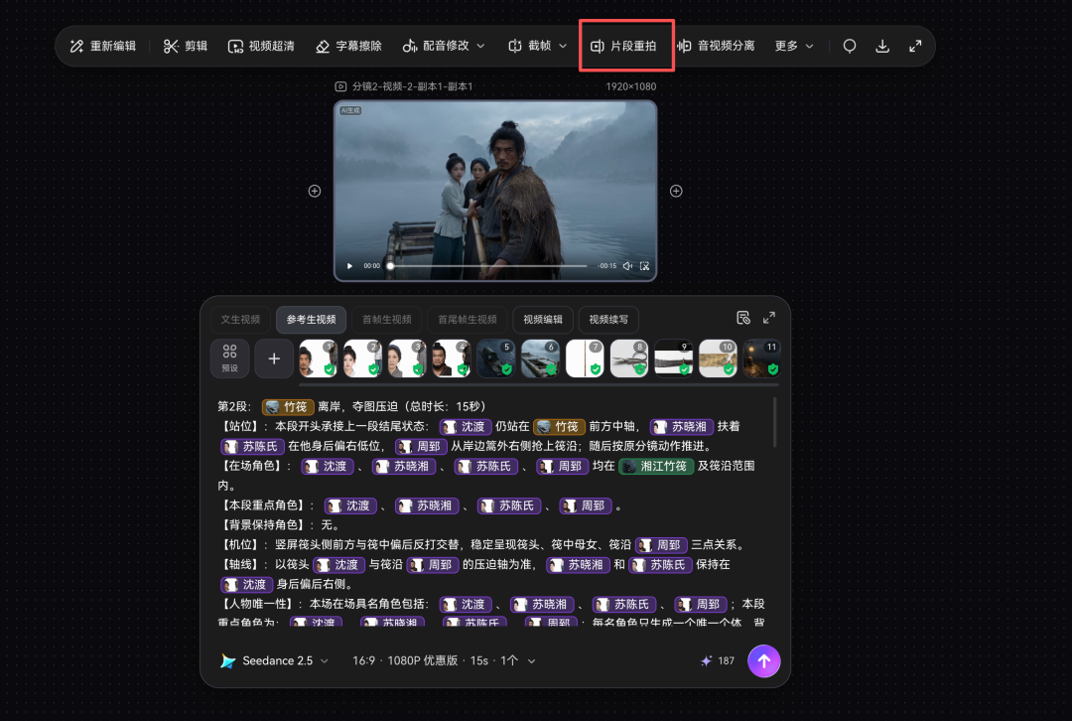Open the 首尾帧生视频 tab
The image size is (1072, 721).
[x=467, y=320]
